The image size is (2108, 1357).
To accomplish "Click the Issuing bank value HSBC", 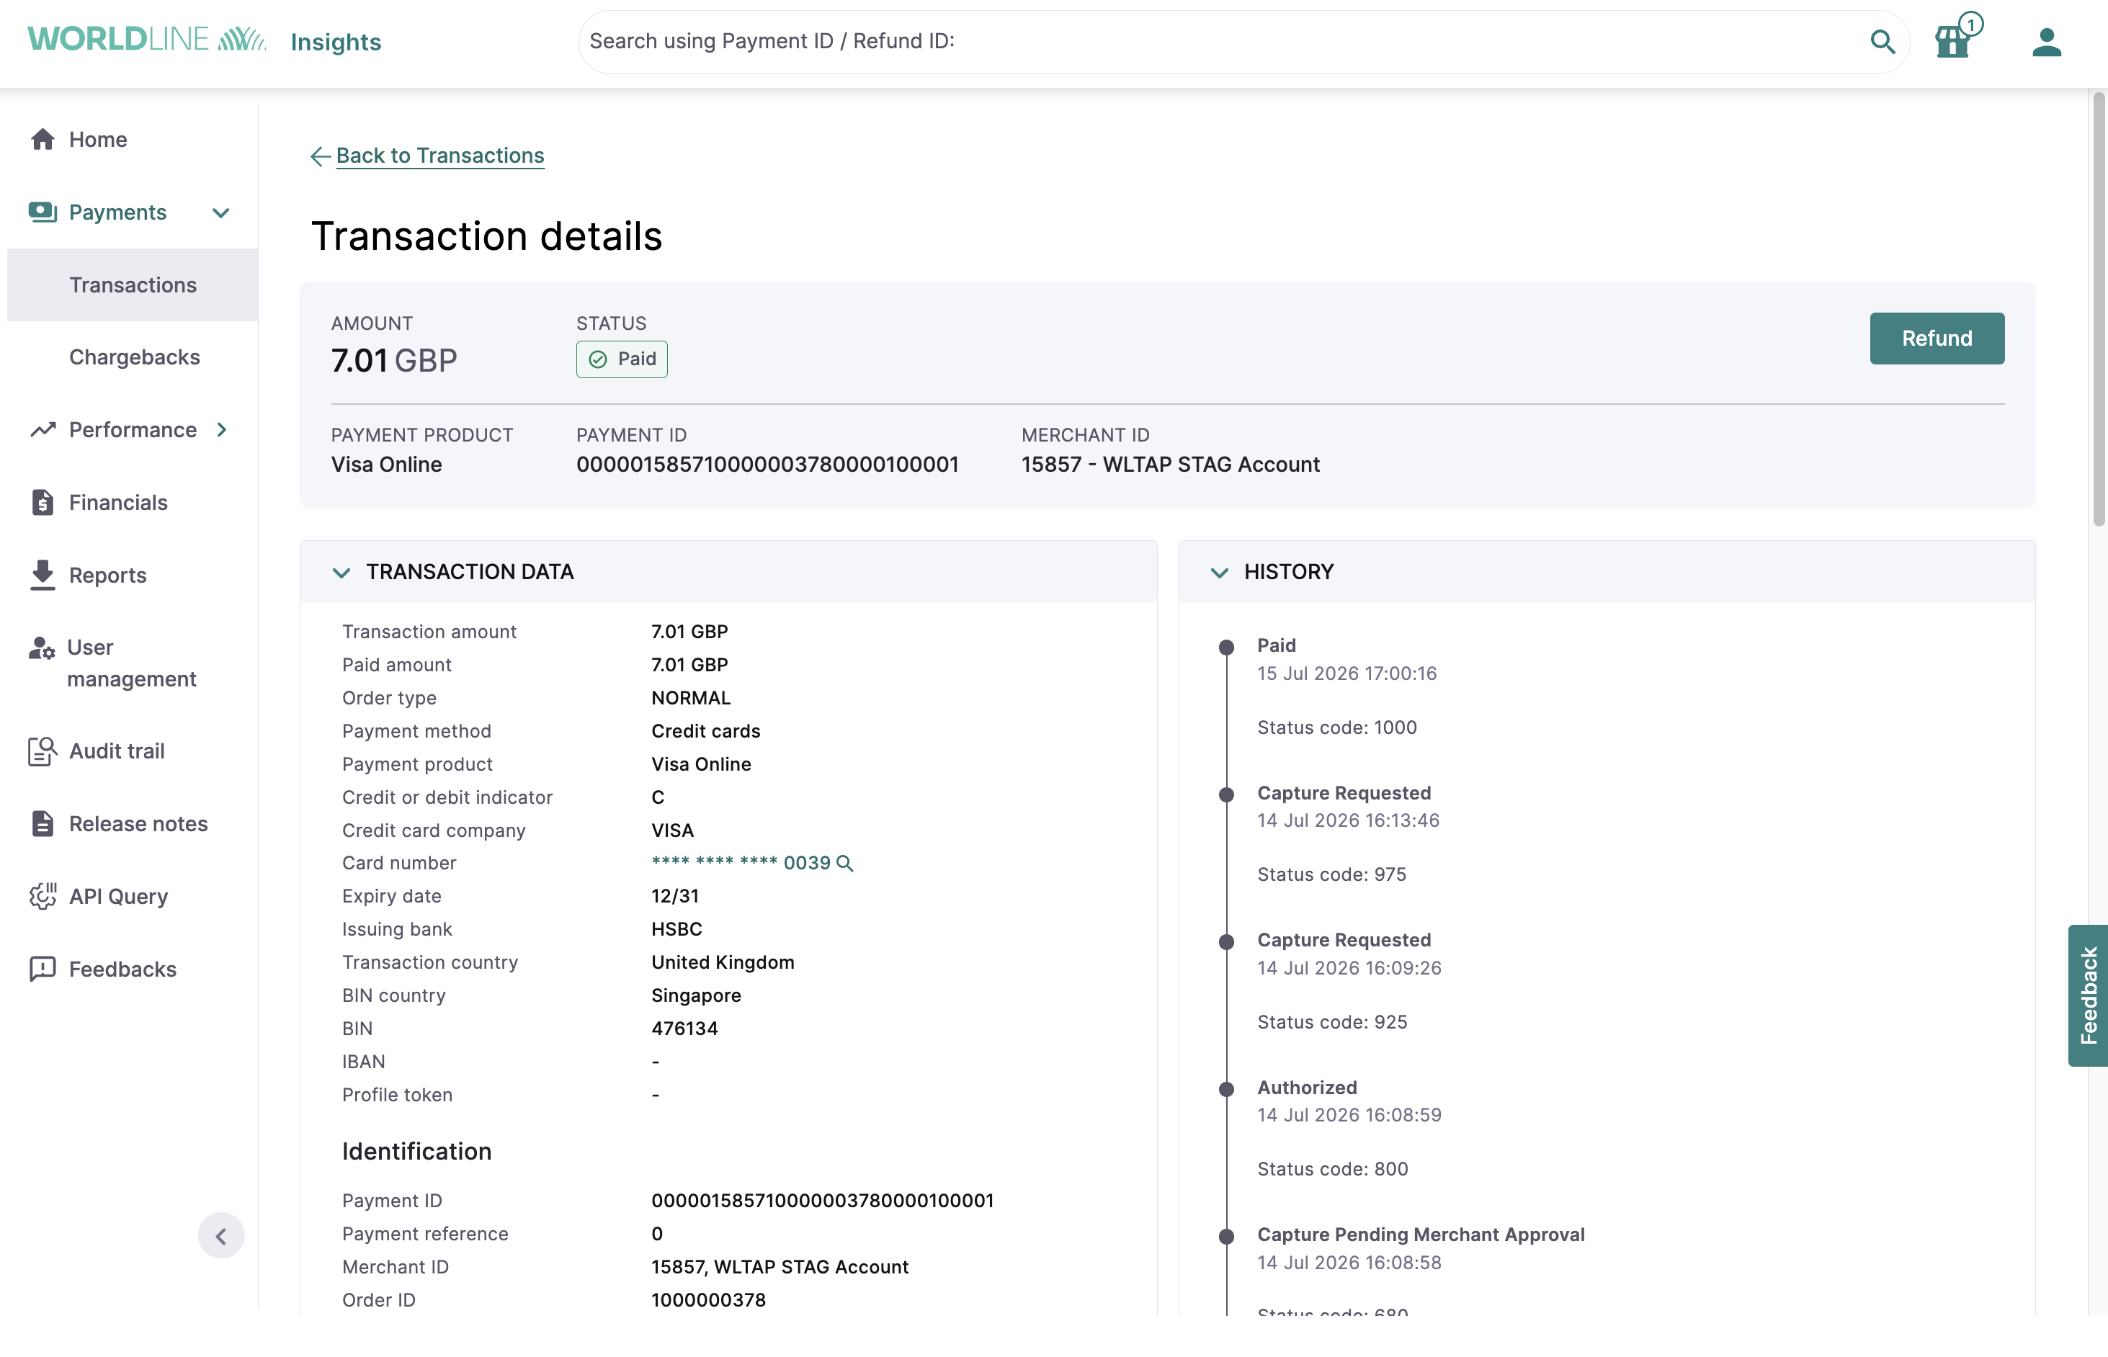I will 676,928.
